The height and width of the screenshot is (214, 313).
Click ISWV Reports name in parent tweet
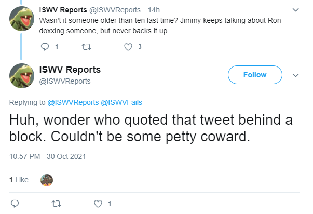(63, 10)
